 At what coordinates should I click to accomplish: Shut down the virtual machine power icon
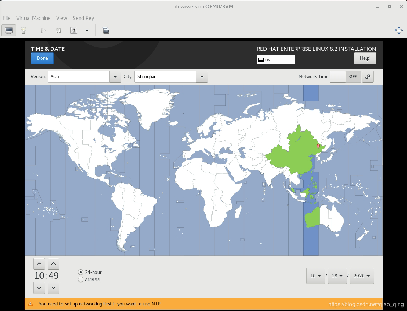(74, 30)
